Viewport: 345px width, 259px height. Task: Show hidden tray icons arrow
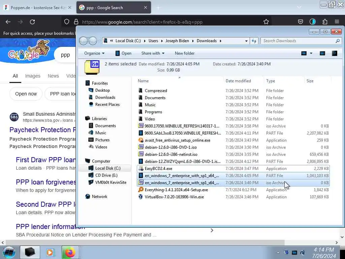coord(278,253)
